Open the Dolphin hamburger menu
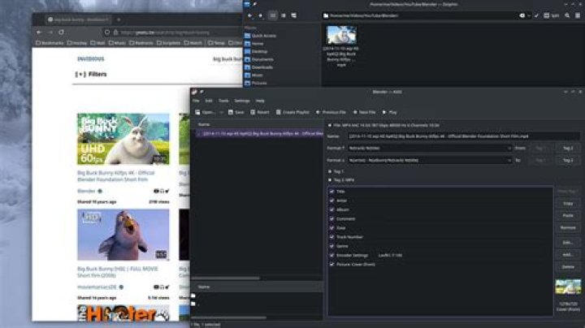 pos(578,15)
